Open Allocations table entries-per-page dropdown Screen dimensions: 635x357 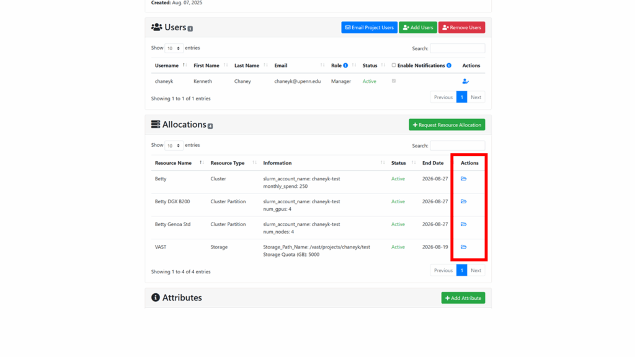[x=174, y=146]
